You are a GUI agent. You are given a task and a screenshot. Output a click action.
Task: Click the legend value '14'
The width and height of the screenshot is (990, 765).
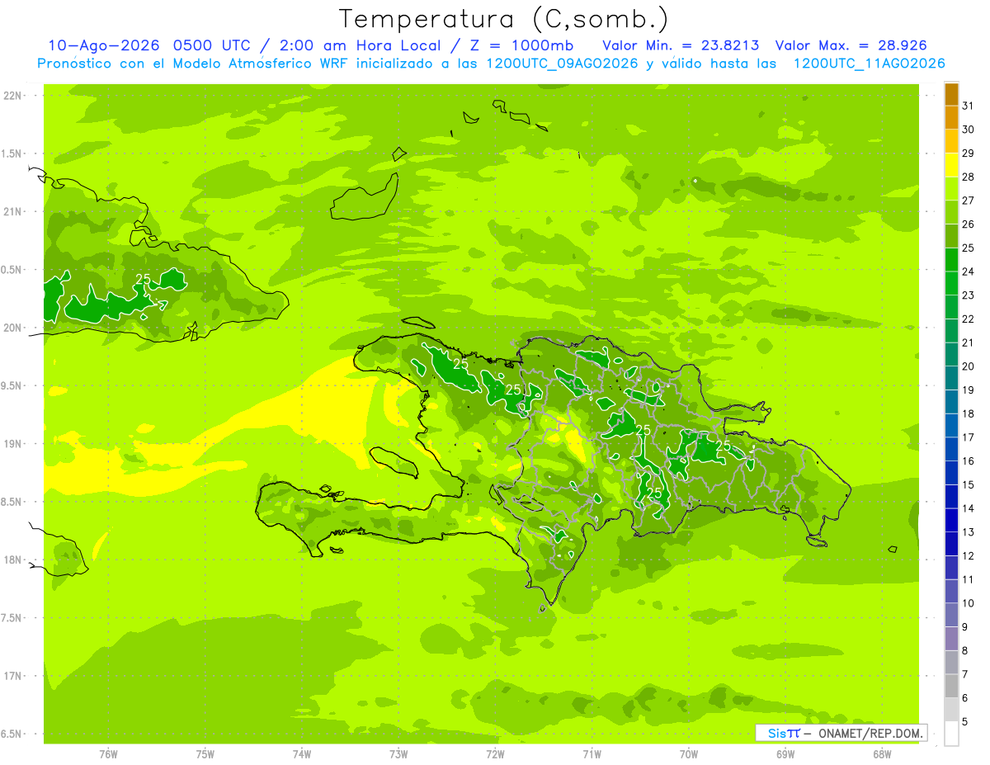[969, 508]
